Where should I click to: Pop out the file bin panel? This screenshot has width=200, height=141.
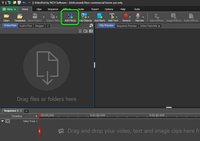click(91, 25)
